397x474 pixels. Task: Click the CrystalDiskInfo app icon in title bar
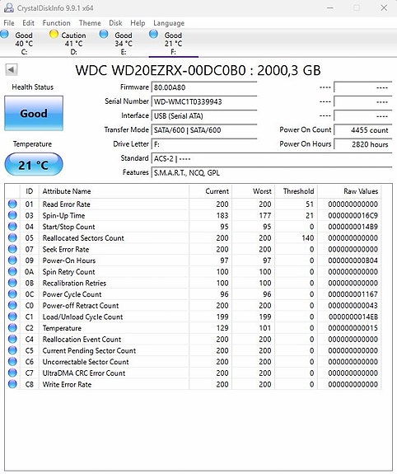8,7
